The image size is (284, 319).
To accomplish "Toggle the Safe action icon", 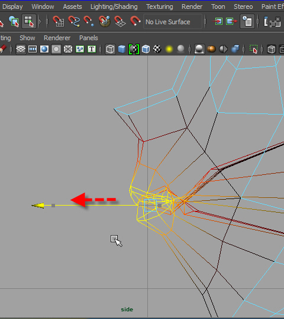I will tap(80, 49).
